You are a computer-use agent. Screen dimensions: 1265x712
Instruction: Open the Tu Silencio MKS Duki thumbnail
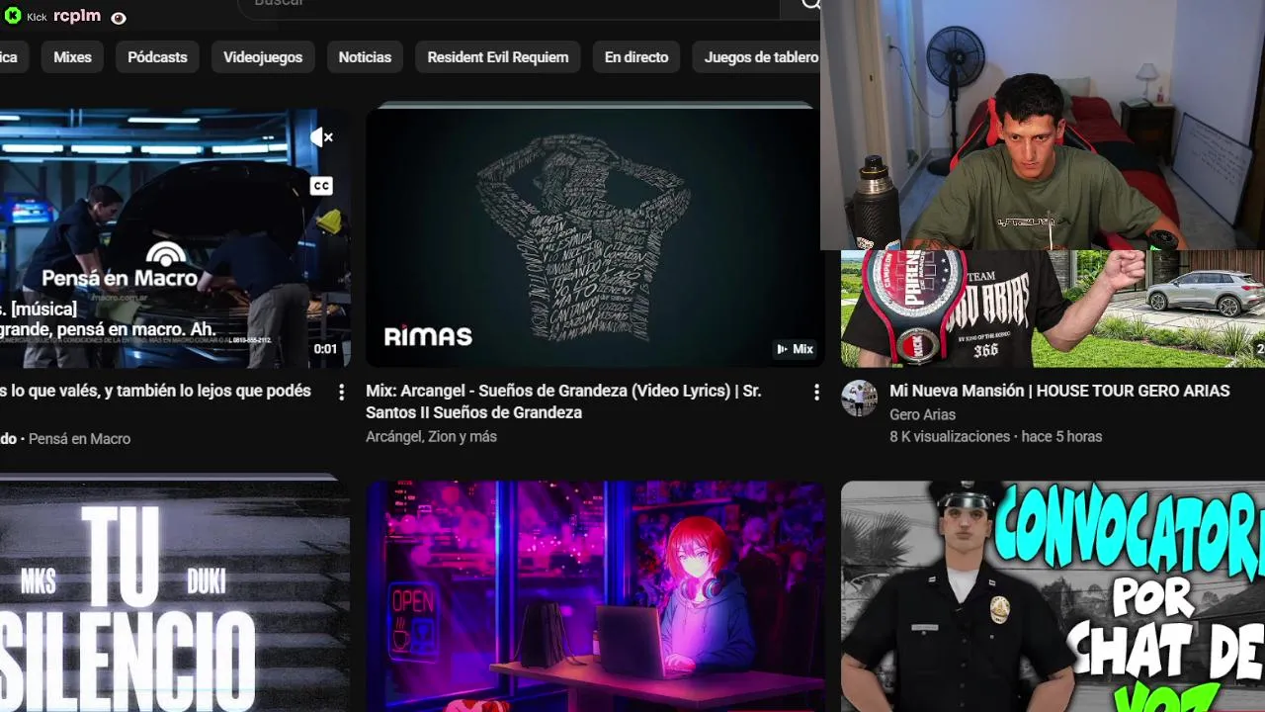[173, 596]
